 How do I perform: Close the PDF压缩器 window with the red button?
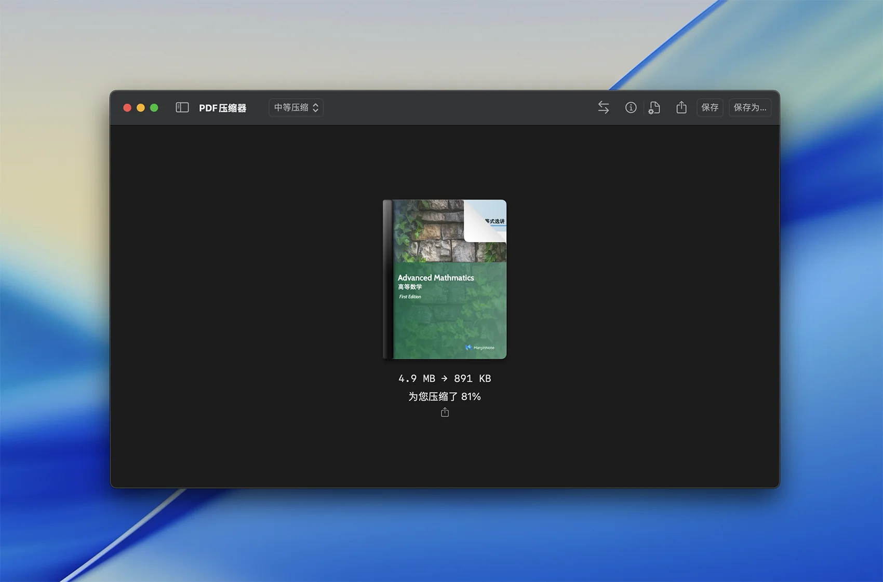coord(127,107)
